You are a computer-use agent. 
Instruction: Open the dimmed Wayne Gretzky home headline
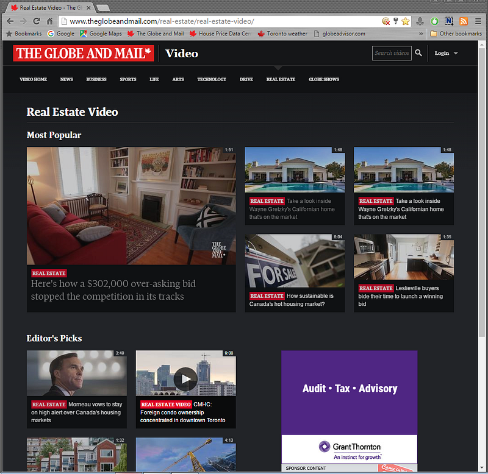tap(292, 209)
